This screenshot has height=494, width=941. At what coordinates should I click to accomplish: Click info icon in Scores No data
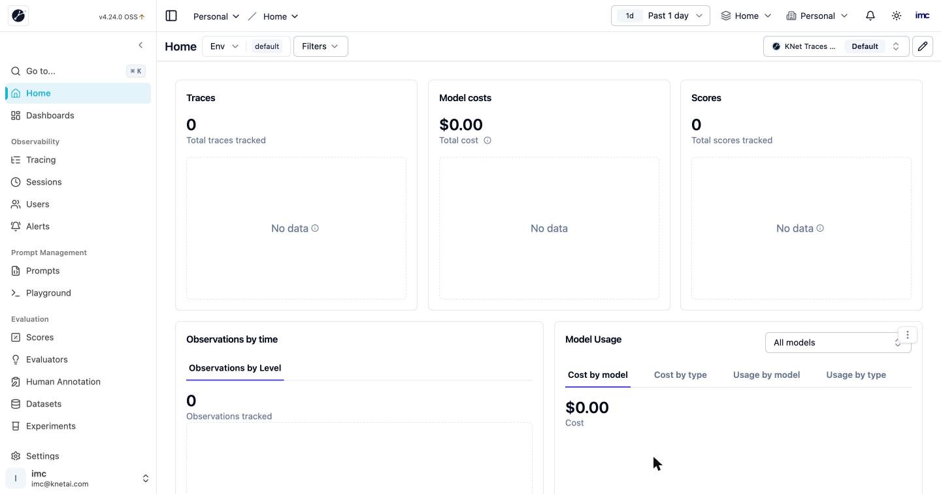tap(820, 228)
